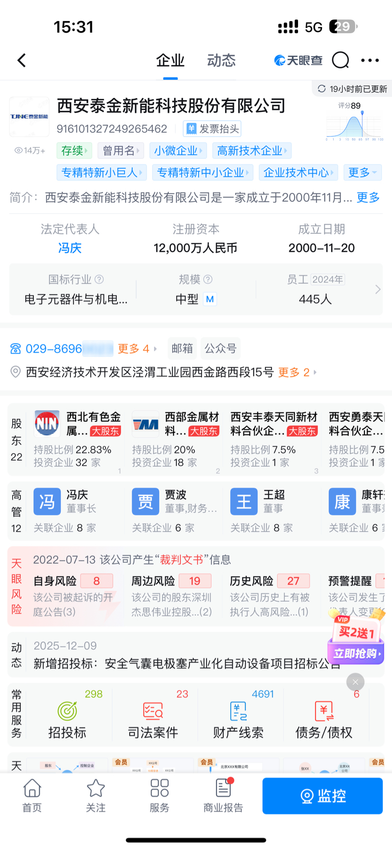392x850 pixels.
Task: Open executive 冯庆 avatar
Action: pyautogui.click(x=47, y=502)
